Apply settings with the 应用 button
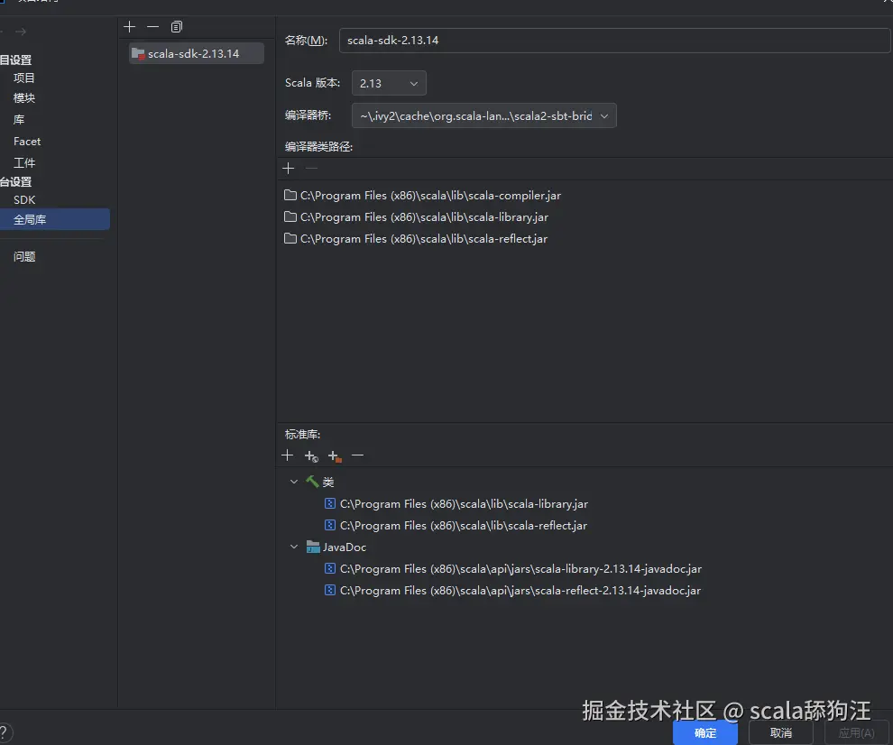The height and width of the screenshot is (745, 893). pos(855,733)
